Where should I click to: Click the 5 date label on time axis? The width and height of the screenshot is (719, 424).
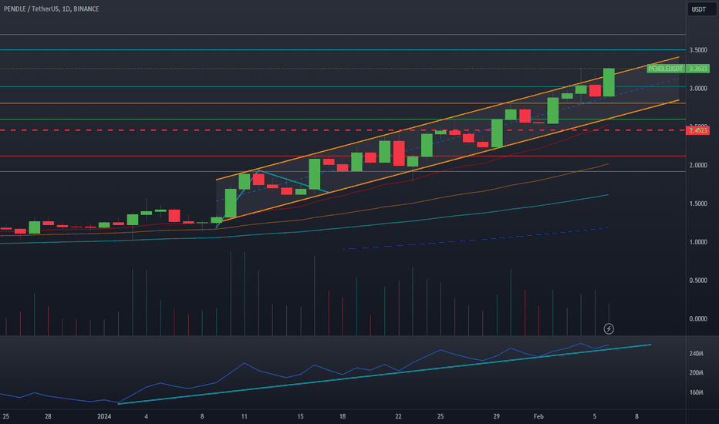click(595, 416)
